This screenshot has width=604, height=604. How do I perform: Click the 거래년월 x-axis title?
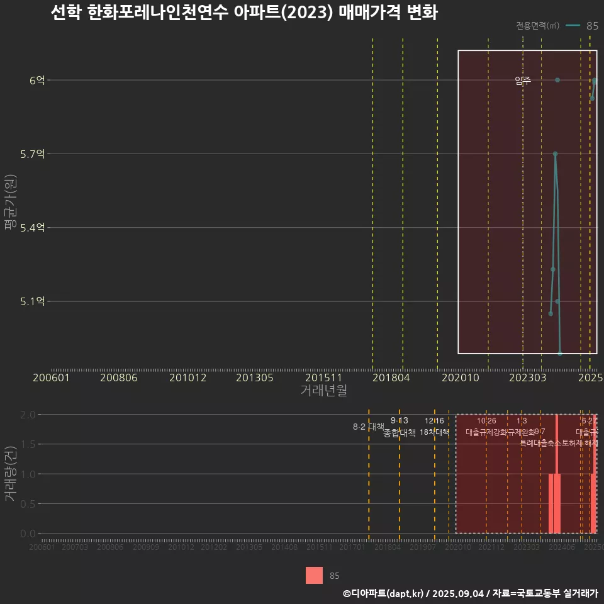(323, 390)
